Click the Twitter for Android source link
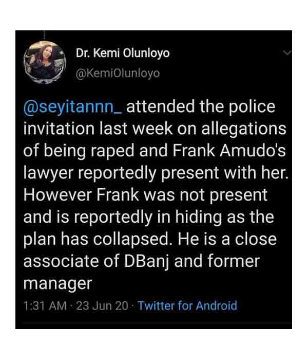 coord(187,305)
